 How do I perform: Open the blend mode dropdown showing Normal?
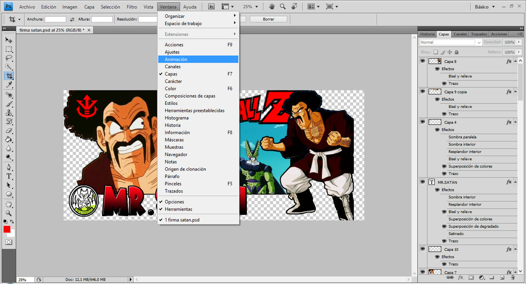tap(451, 42)
